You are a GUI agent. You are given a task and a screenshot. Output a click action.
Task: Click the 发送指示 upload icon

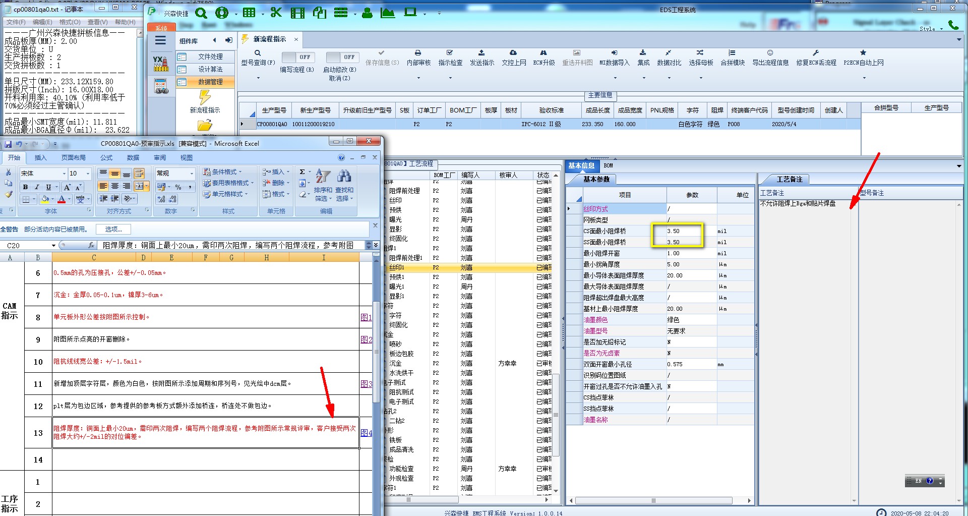coord(481,52)
